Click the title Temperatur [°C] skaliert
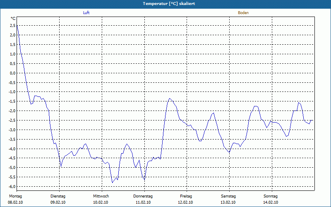The width and height of the screenshot is (331, 207). click(x=169, y=4)
